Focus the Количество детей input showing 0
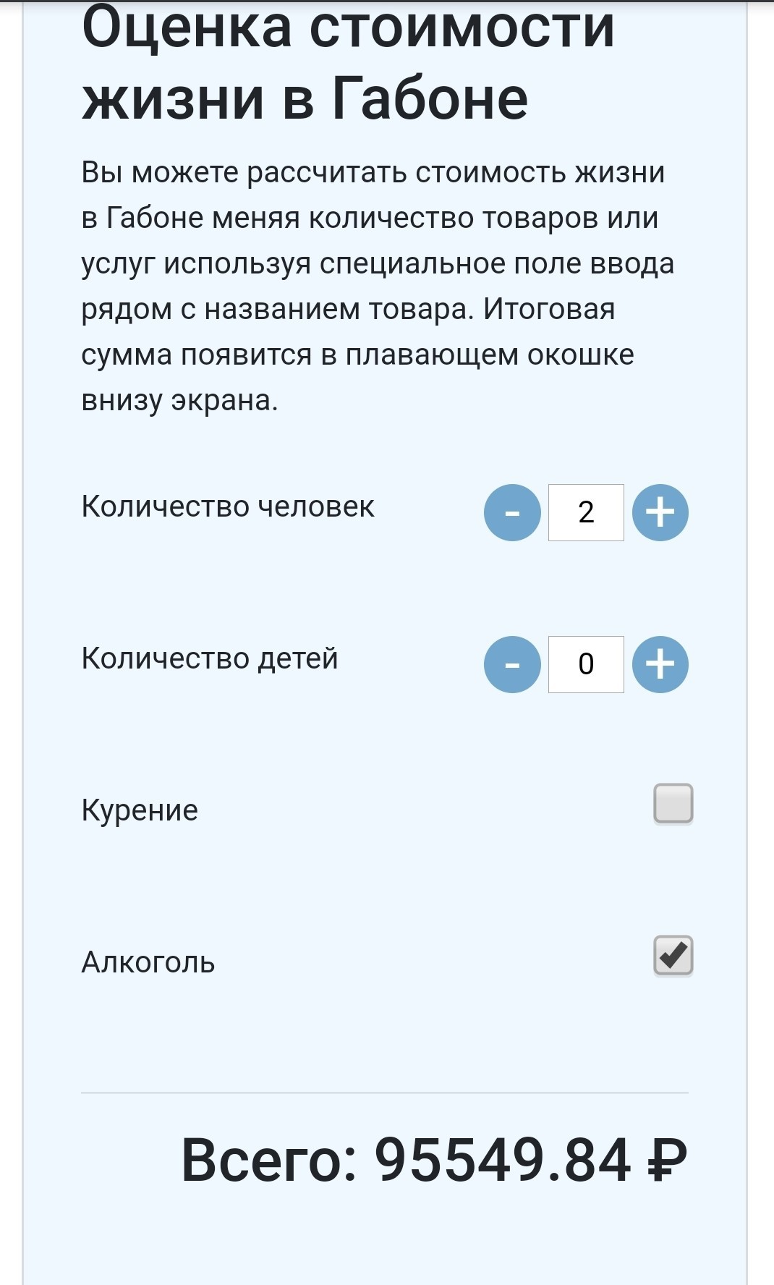 [x=586, y=664]
